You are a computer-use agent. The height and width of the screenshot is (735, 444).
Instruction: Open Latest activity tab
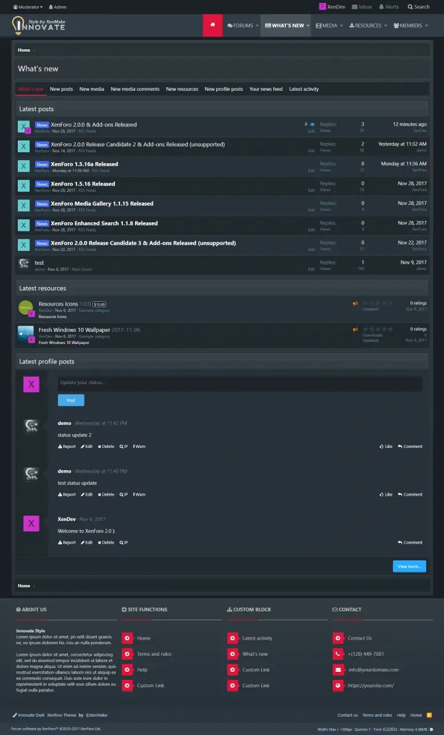(304, 89)
